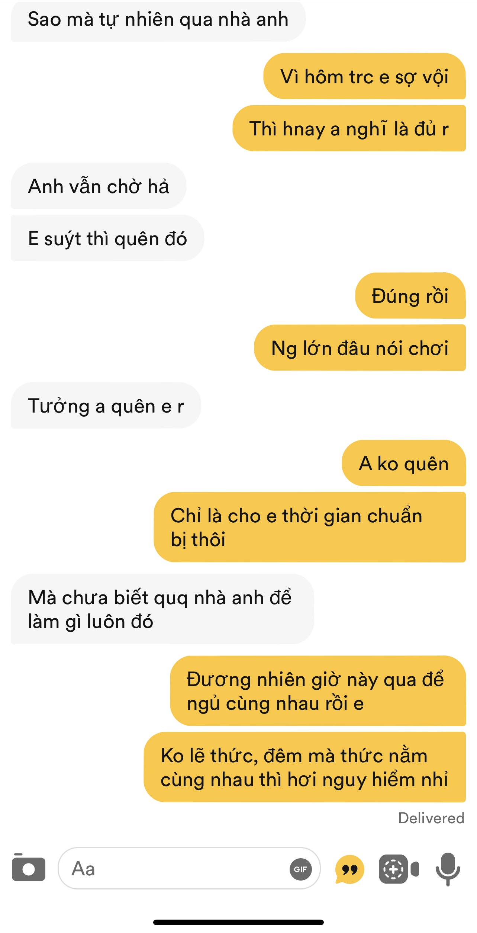Select the "Anh vẫn chờ hả" message
Screen dimensions: 477x933
tap(99, 186)
